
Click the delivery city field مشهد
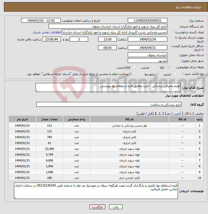(x=148, y=61)
